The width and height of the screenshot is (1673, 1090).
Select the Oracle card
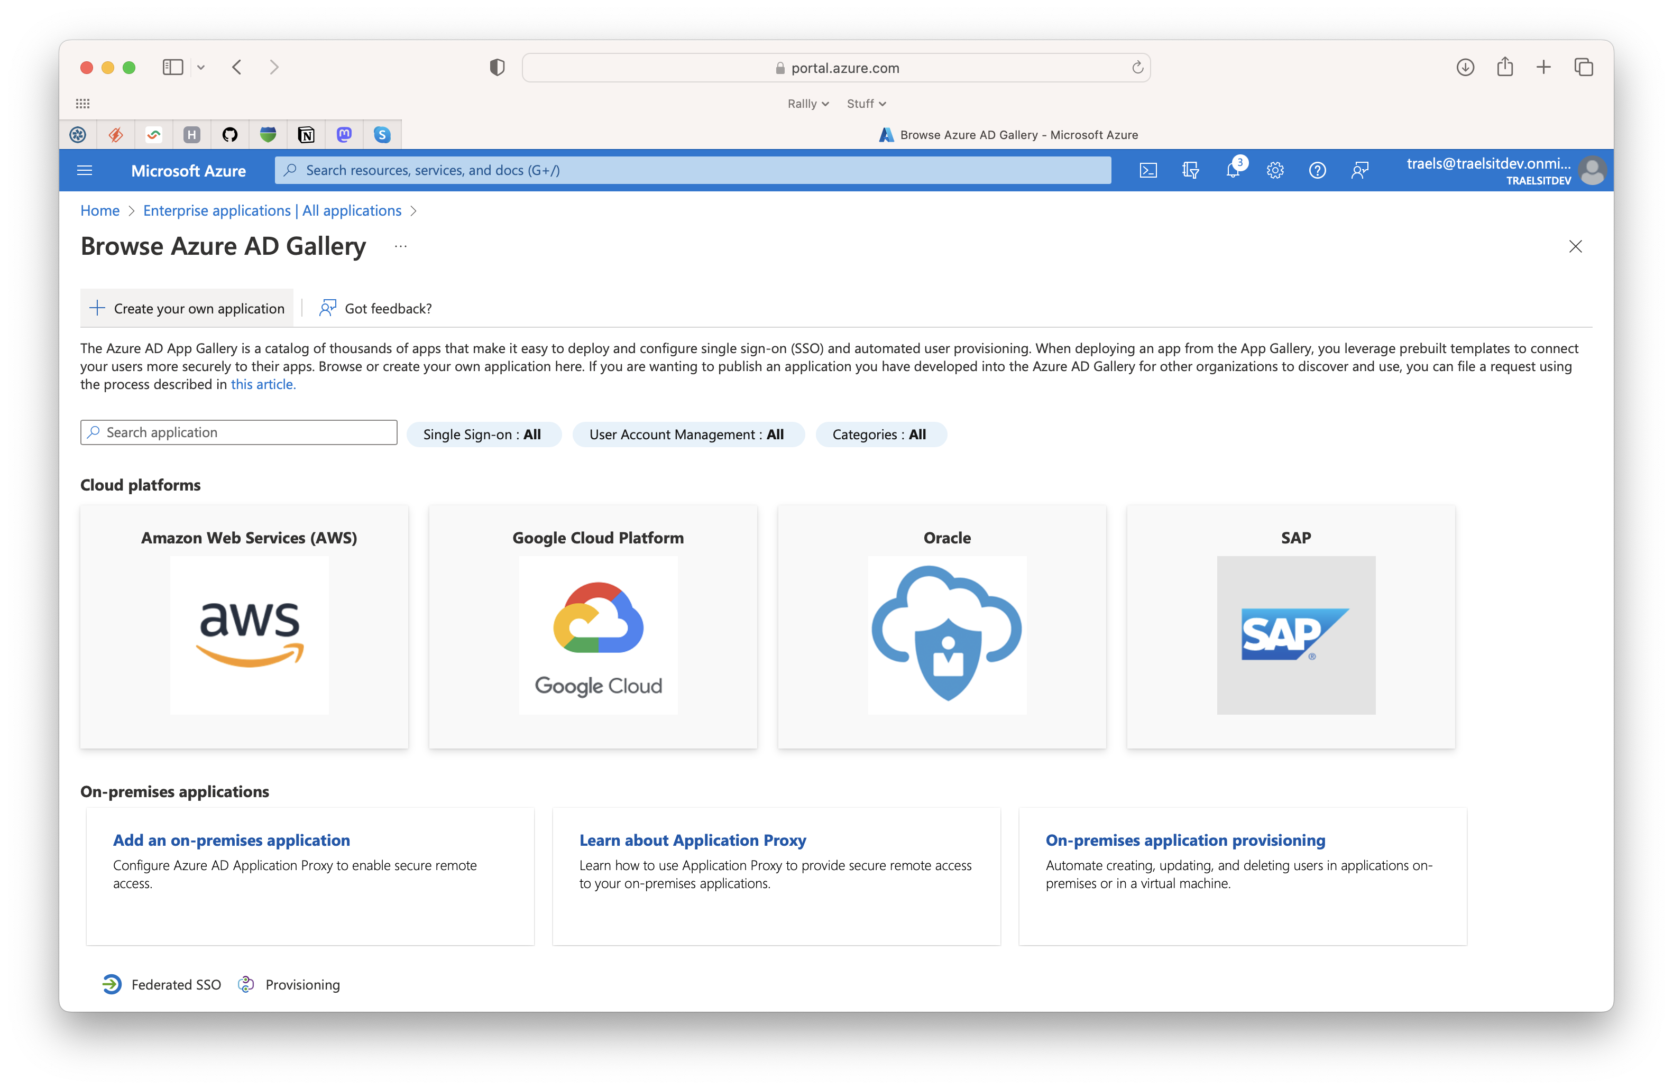[x=942, y=627]
